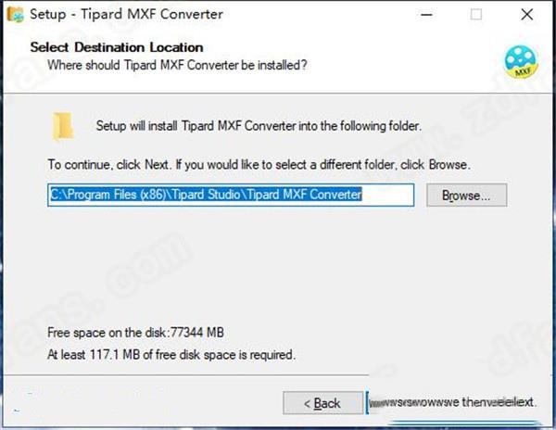This screenshot has height=430, width=556.
Task: Click the 'Setup will install Tipard MXF Converter' message
Action: pos(259,126)
